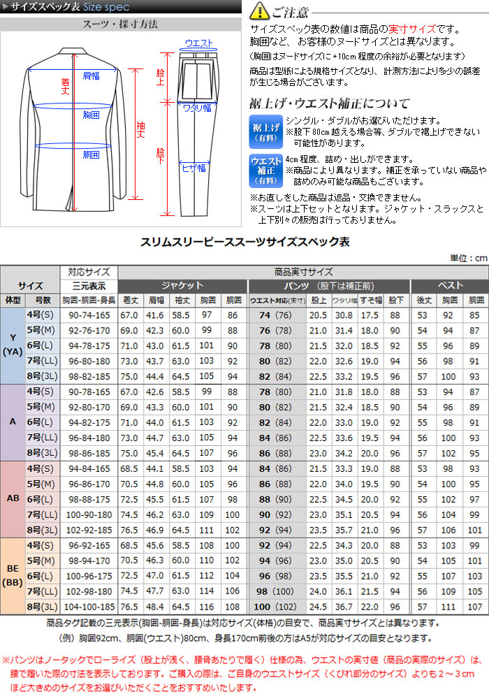Click the blue ウエスト補正(有料) badge
Image resolution: width=489 pixels, height=699 pixels.
(265, 168)
